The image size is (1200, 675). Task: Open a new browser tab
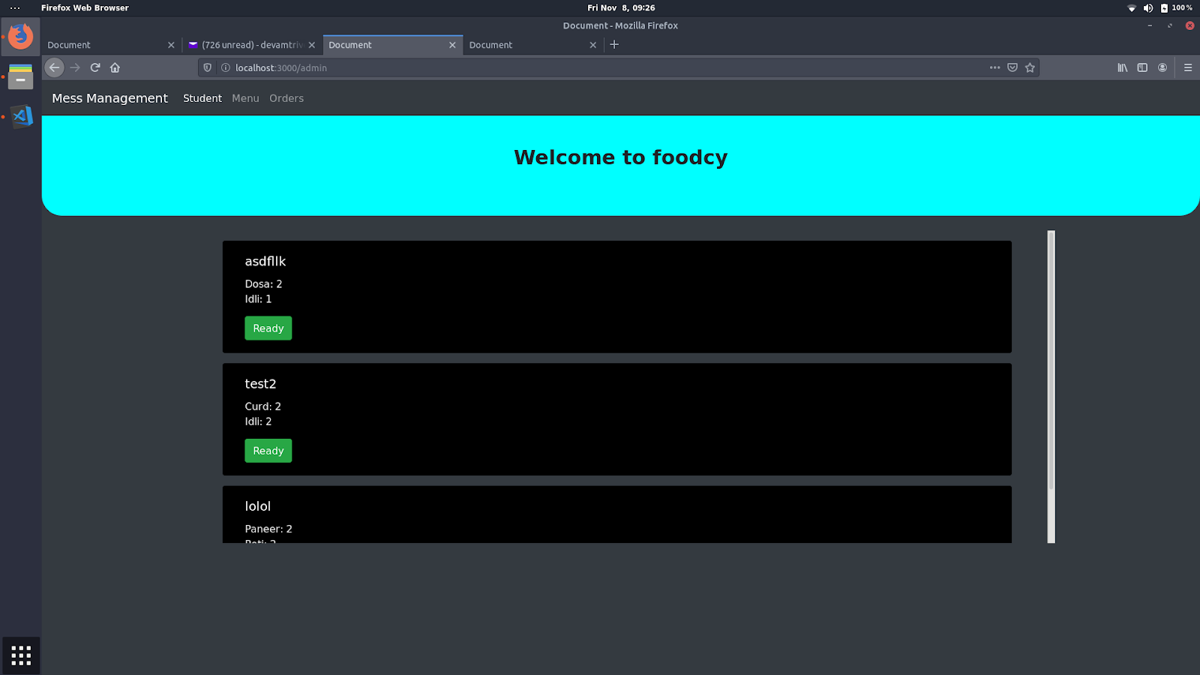point(614,44)
